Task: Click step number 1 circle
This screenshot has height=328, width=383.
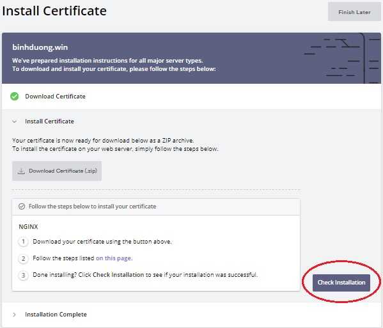Action: pyautogui.click(x=23, y=242)
